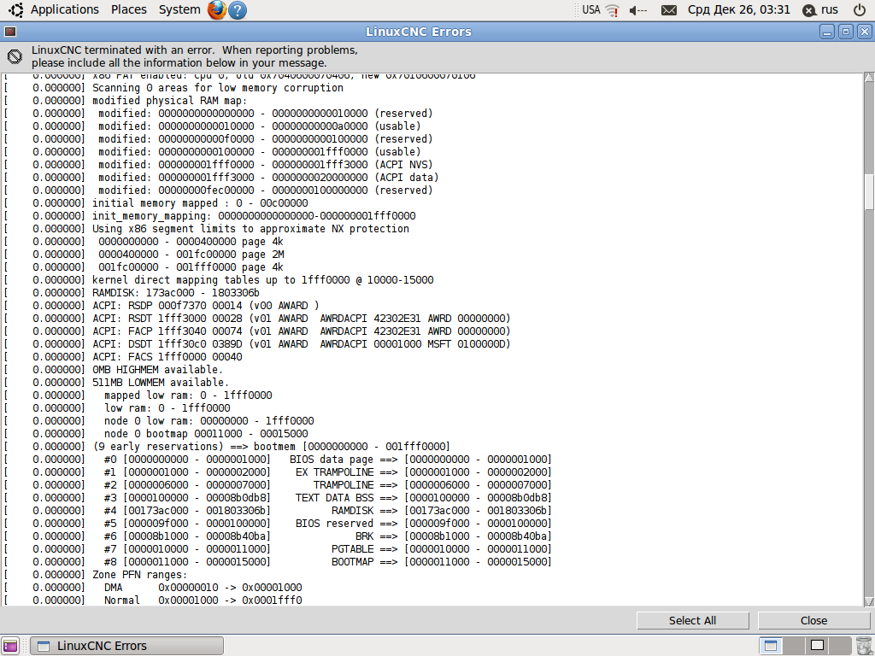Click the 'initial memory mapped : 0 - 00c00000' line
875x656 pixels.
(x=200, y=203)
